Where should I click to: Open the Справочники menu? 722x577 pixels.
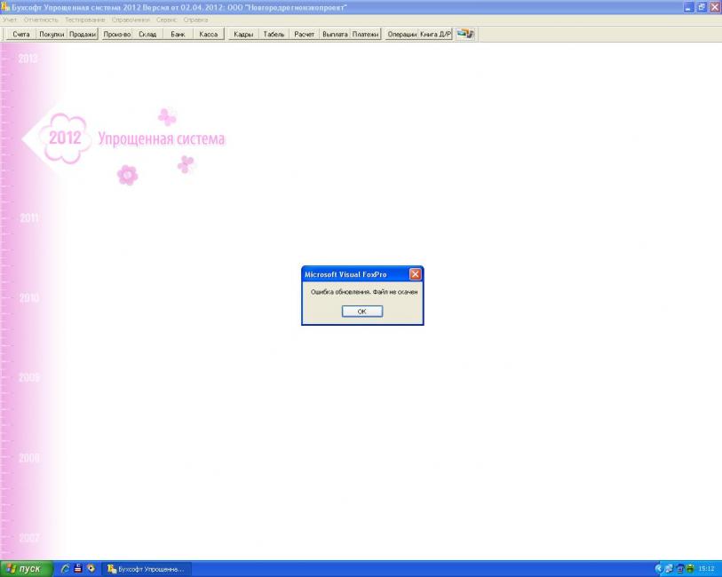(131, 20)
